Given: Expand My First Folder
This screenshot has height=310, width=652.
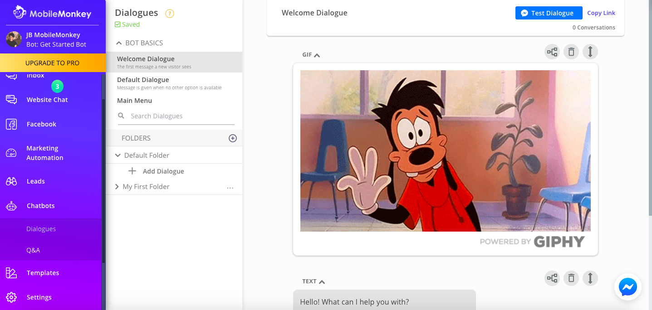Looking at the screenshot, I should pyautogui.click(x=117, y=187).
